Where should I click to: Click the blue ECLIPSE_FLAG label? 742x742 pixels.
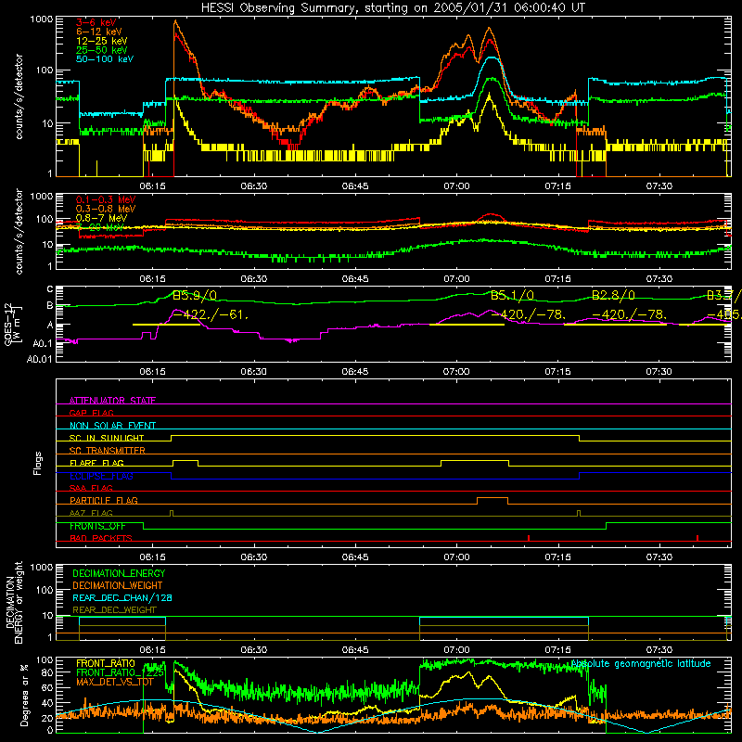pyautogui.click(x=101, y=476)
